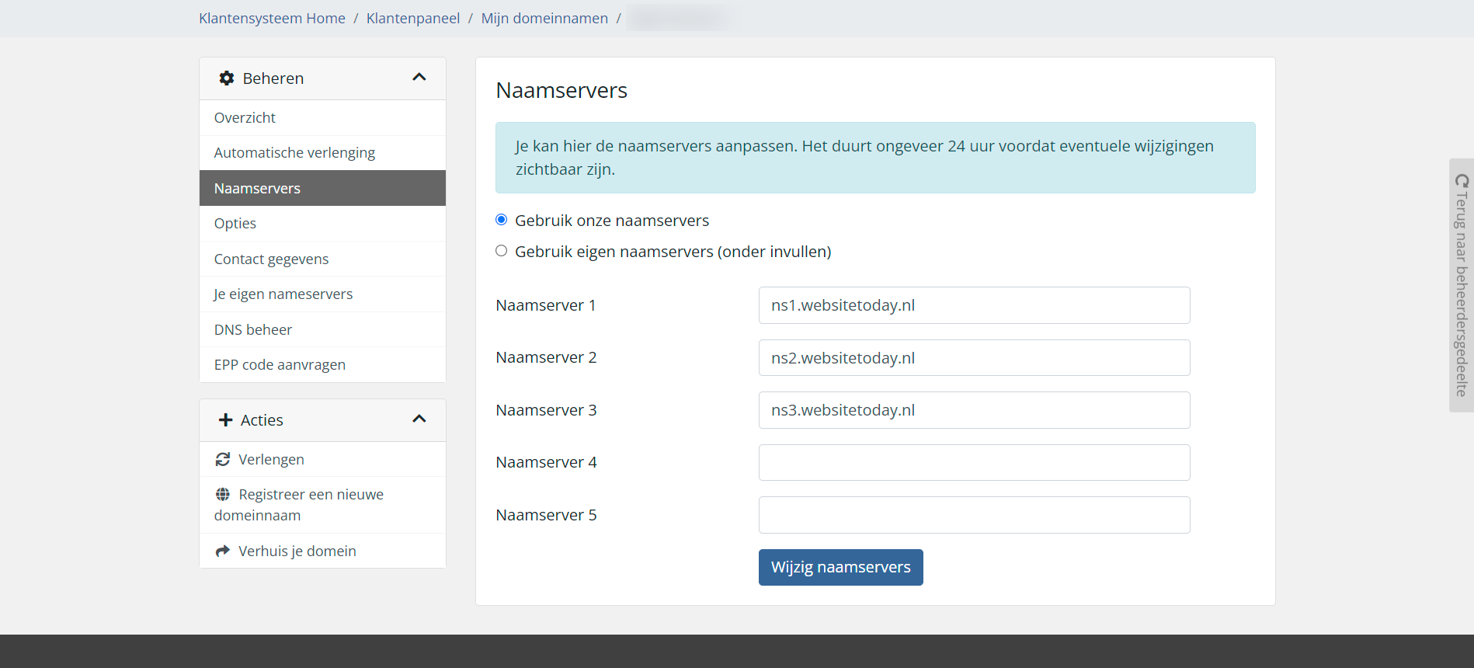Click the refresh icon next to Verlengen
Viewport: 1474px width, 668px height.
pos(223,460)
